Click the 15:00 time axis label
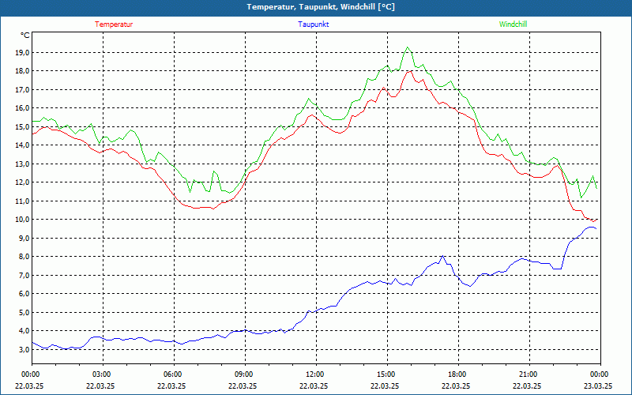632x395 pixels. [386, 374]
